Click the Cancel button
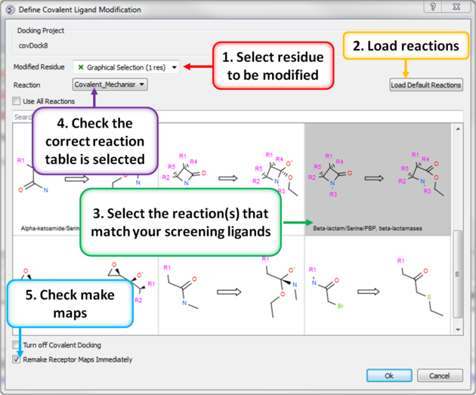Image resolution: width=476 pixels, height=395 pixels. click(440, 375)
